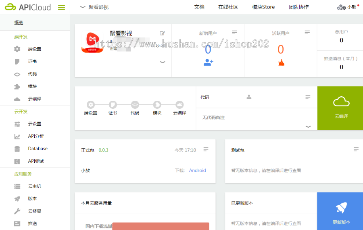Open the 小敖 user account name
The width and height of the screenshot is (363, 230).
tap(351, 7)
